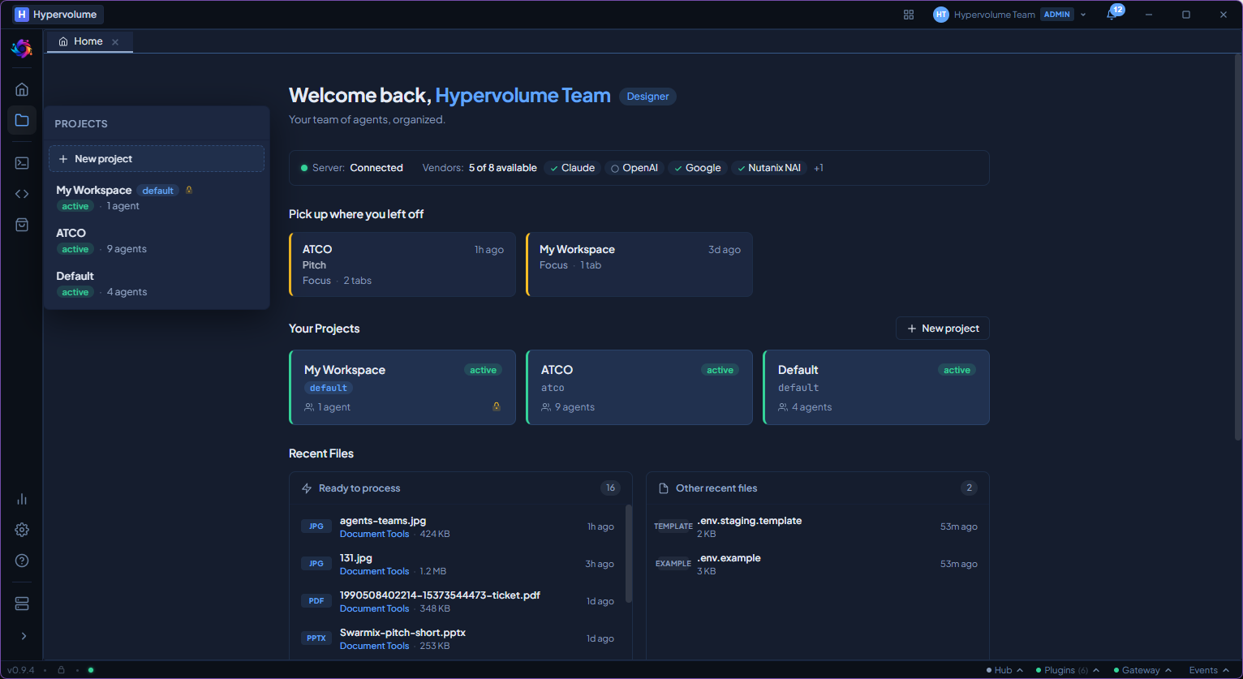
Task: Click the Claude vendor chip
Action: 572,168
